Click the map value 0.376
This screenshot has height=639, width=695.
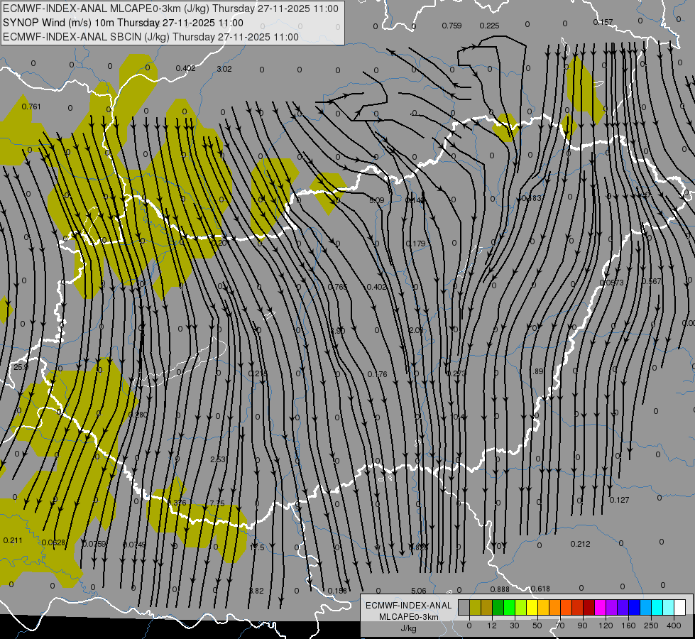(177, 503)
